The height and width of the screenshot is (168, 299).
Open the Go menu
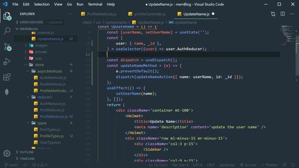tap(70, 4)
